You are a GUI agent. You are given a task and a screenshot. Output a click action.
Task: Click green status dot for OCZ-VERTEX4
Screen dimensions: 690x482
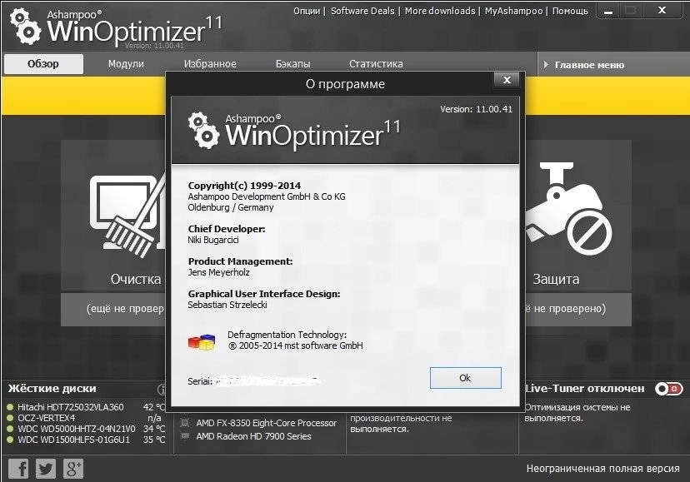point(10,418)
